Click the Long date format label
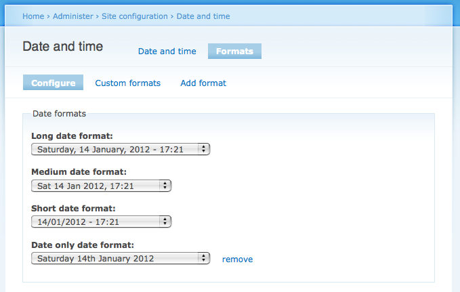Viewport: 460px width, 292px height. (x=72, y=136)
